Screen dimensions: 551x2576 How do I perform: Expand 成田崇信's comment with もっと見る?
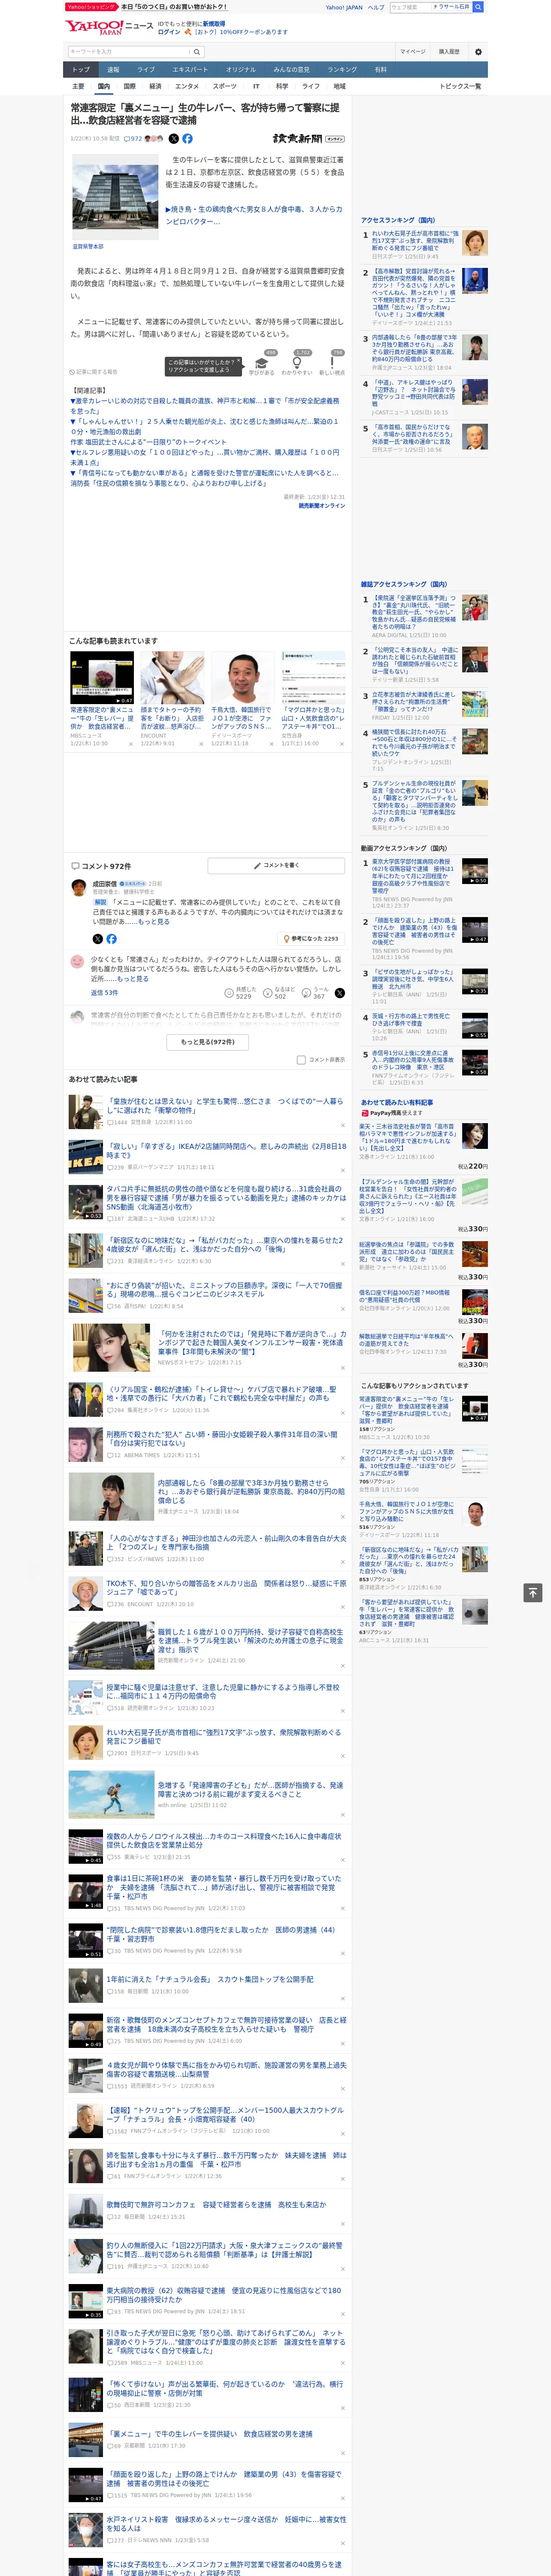coord(153,922)
